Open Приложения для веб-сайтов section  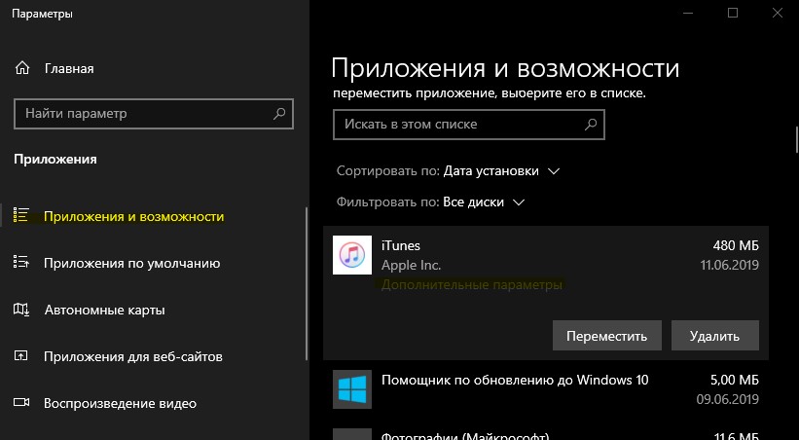[133, 356]
